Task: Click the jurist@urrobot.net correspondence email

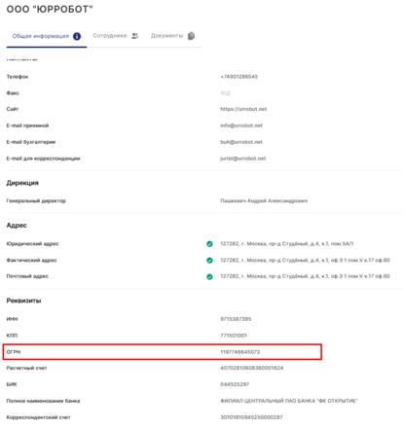Action: coord(243,159)
